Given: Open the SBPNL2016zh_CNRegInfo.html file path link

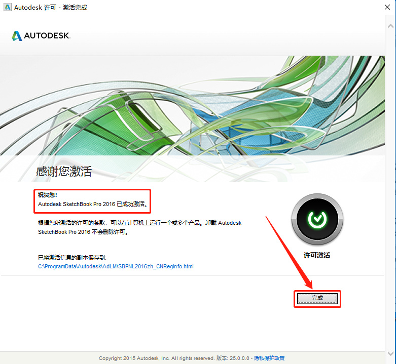Looking at the screenshot, I should (116, 266).
